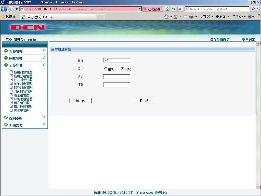The height and width of the screenshot is (196, 261).
Task: Click the 确认 confirm button
Action: [x=80, y=101]
